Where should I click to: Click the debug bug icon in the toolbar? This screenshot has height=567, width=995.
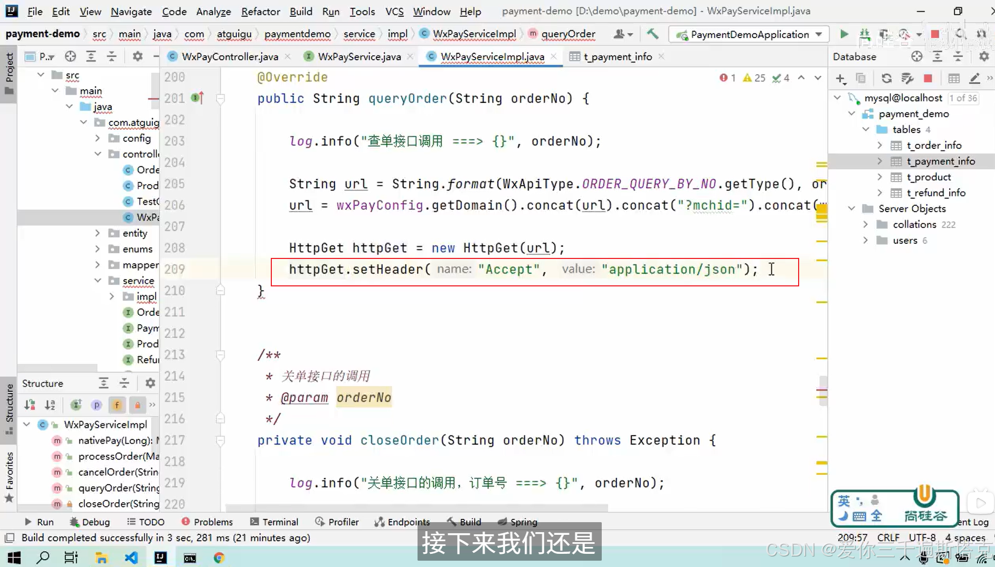pos(865,34)
